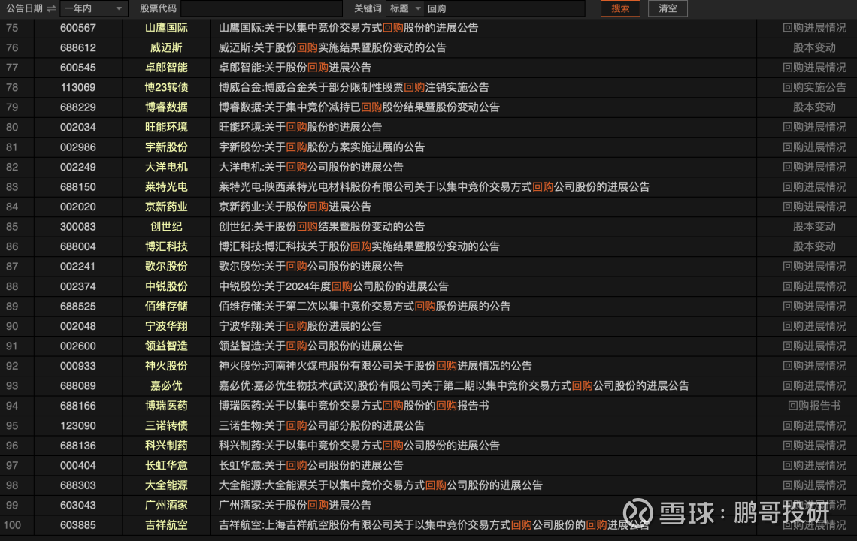Click stock code 002600

click(78, 346)
